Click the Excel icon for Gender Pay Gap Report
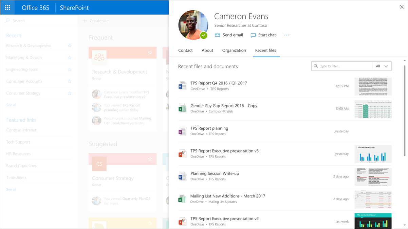 pyautogui.click(x=182, y=108)
